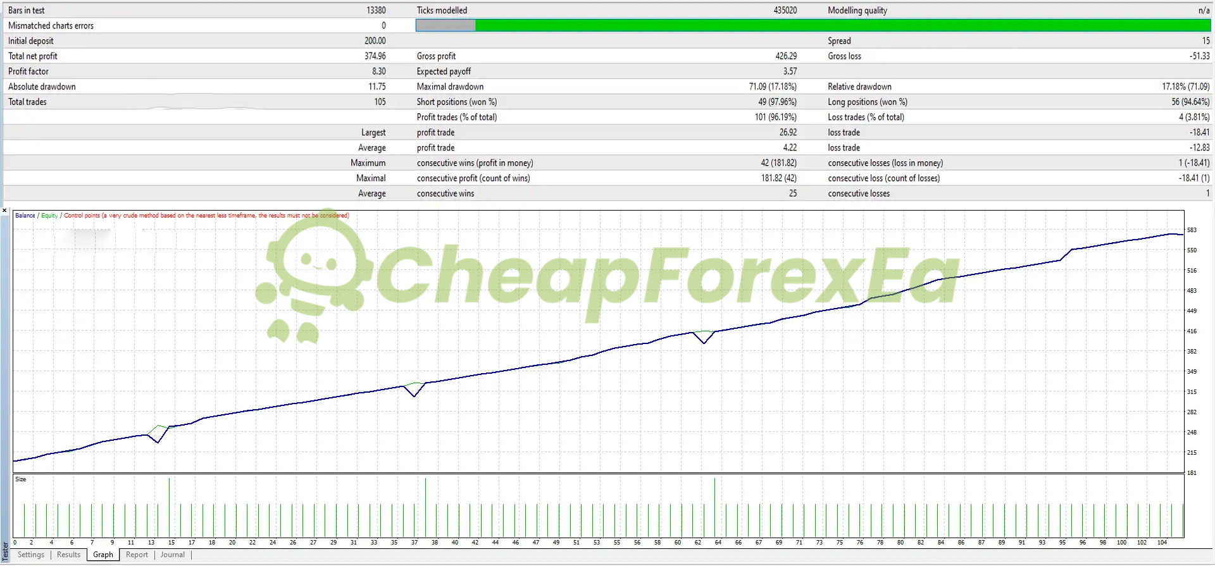Click Short positions value 49 (97.96%)

click(x=777, y=102)
